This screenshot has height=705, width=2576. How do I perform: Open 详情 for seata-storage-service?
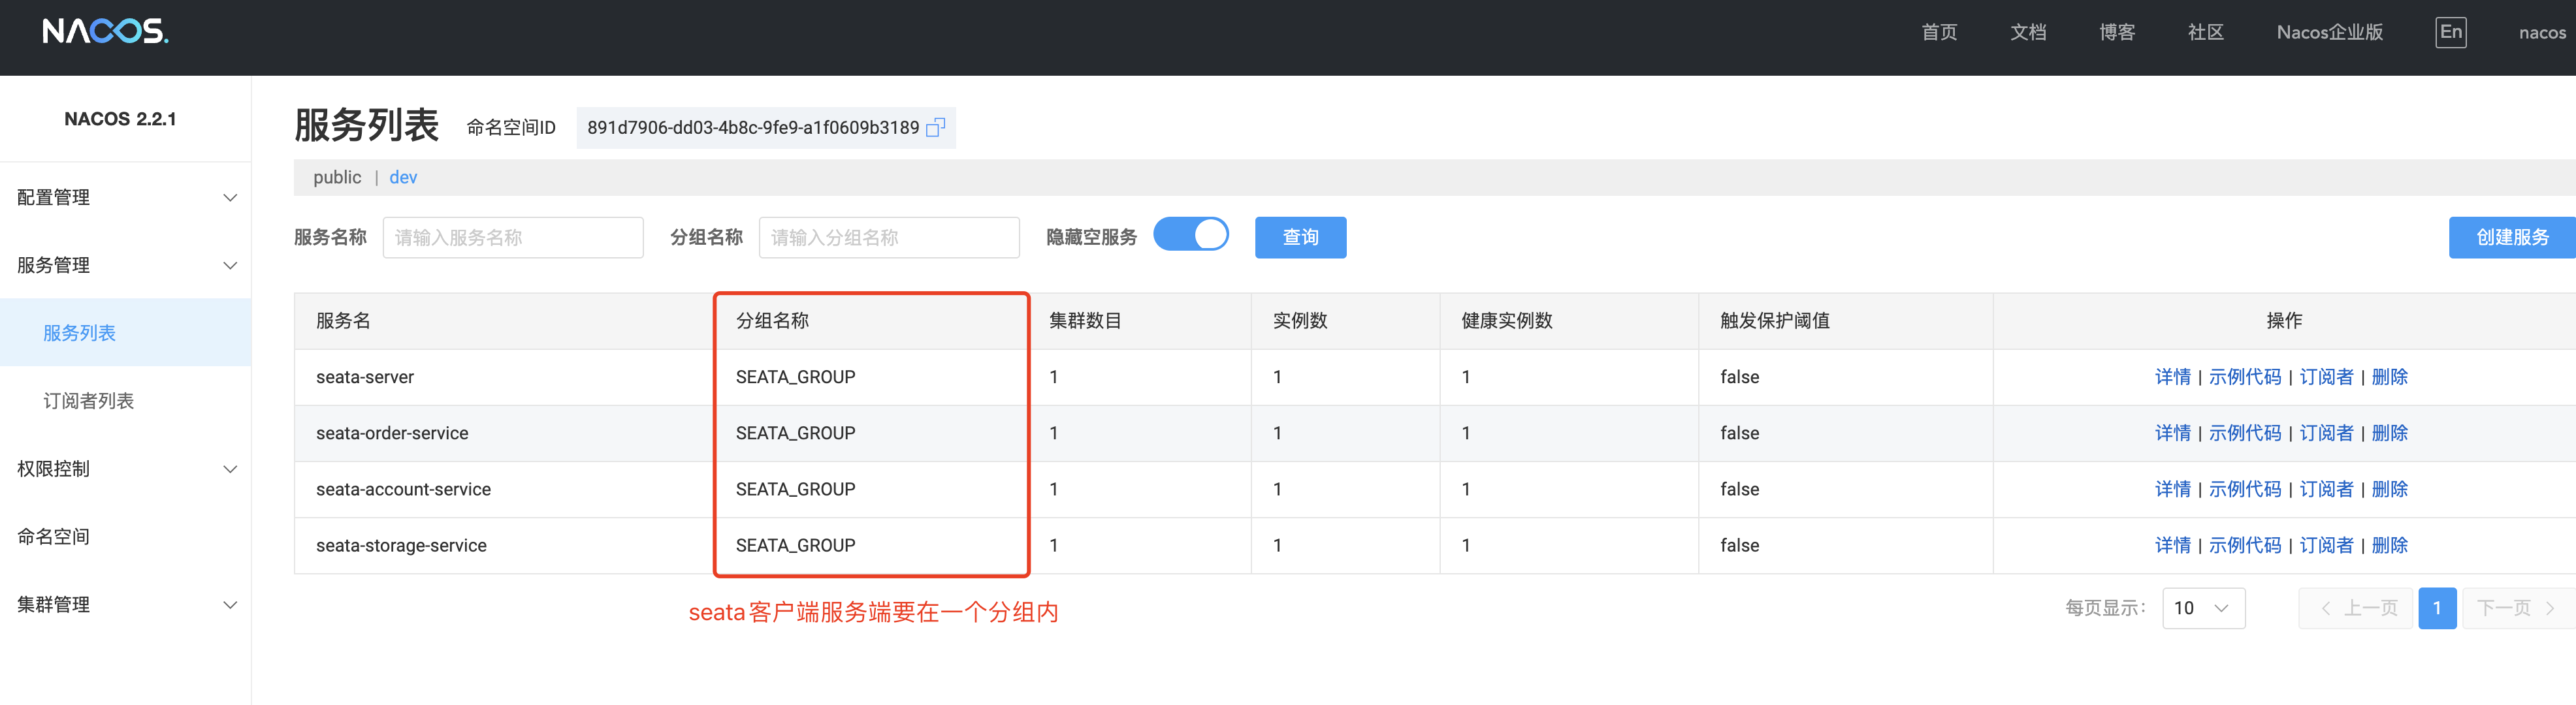click(x=2172, y=545)
